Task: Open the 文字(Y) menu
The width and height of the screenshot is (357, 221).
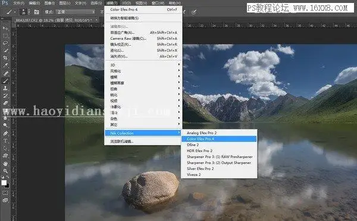Action: [x=80, y=3]
